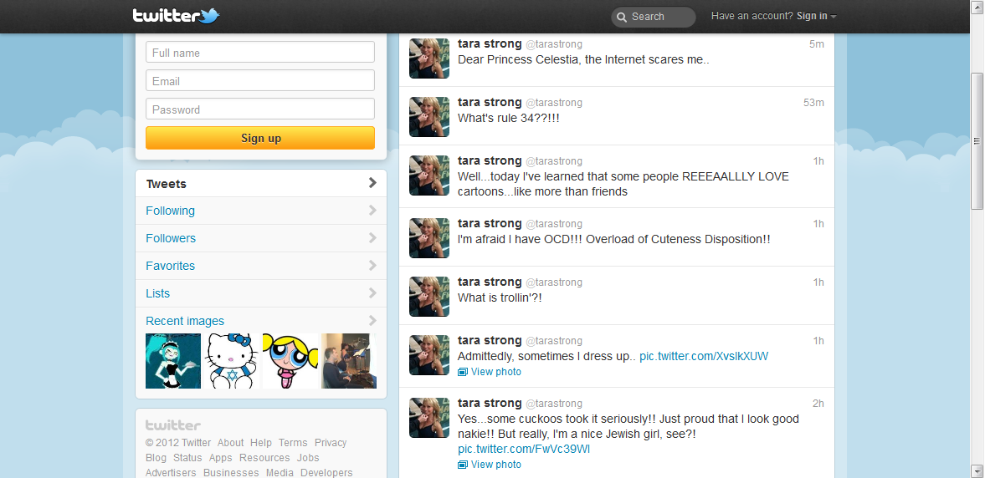
Task: Open the teal-haired maid image thumbnail
Action: pos(173,361)
